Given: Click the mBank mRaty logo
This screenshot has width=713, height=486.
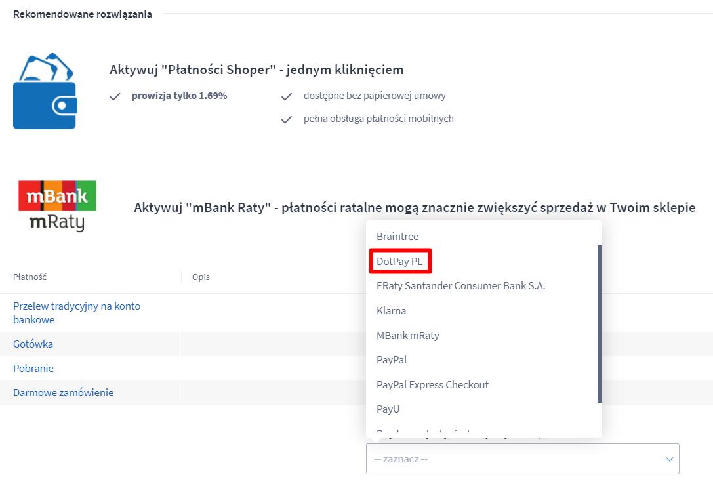Looking at the screenshot, I should pyautogui.click(x=57, y=206).
